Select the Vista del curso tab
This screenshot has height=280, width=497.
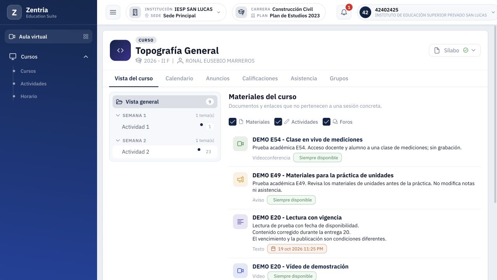pyautogui.click(x=134, y=79)
